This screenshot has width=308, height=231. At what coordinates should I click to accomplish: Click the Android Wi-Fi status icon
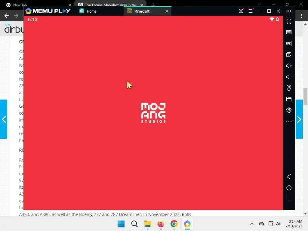point(272,19)
